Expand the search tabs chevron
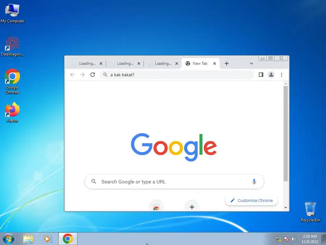The height and width of the screenshot is (245, 326). pyautogui.click(x=252, y=63)
